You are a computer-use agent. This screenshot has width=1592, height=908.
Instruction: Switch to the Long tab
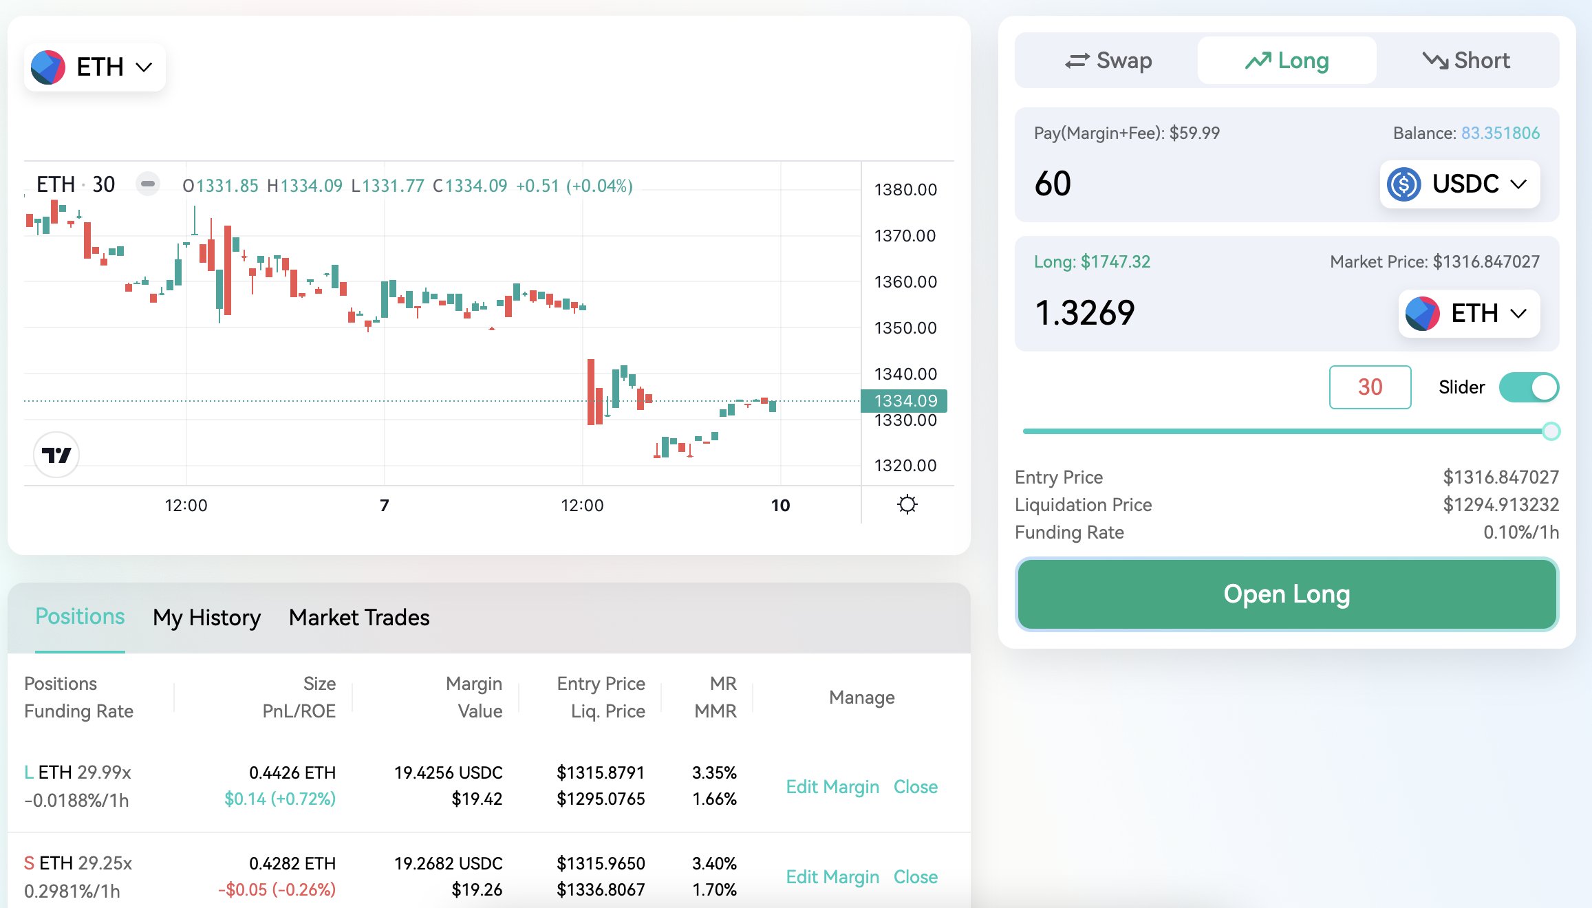point(1287,61)
